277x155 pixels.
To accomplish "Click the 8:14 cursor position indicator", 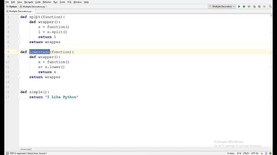I will click(x=239, y=153).
